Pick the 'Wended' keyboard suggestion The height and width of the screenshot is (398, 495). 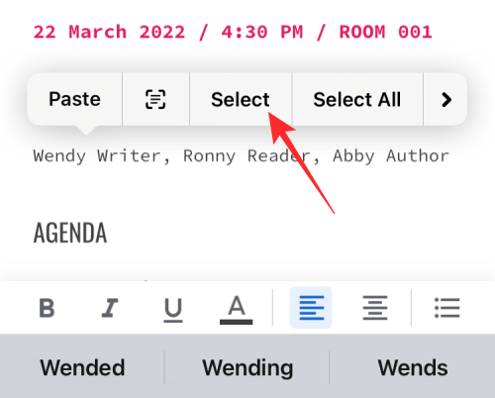pos(82,367)
